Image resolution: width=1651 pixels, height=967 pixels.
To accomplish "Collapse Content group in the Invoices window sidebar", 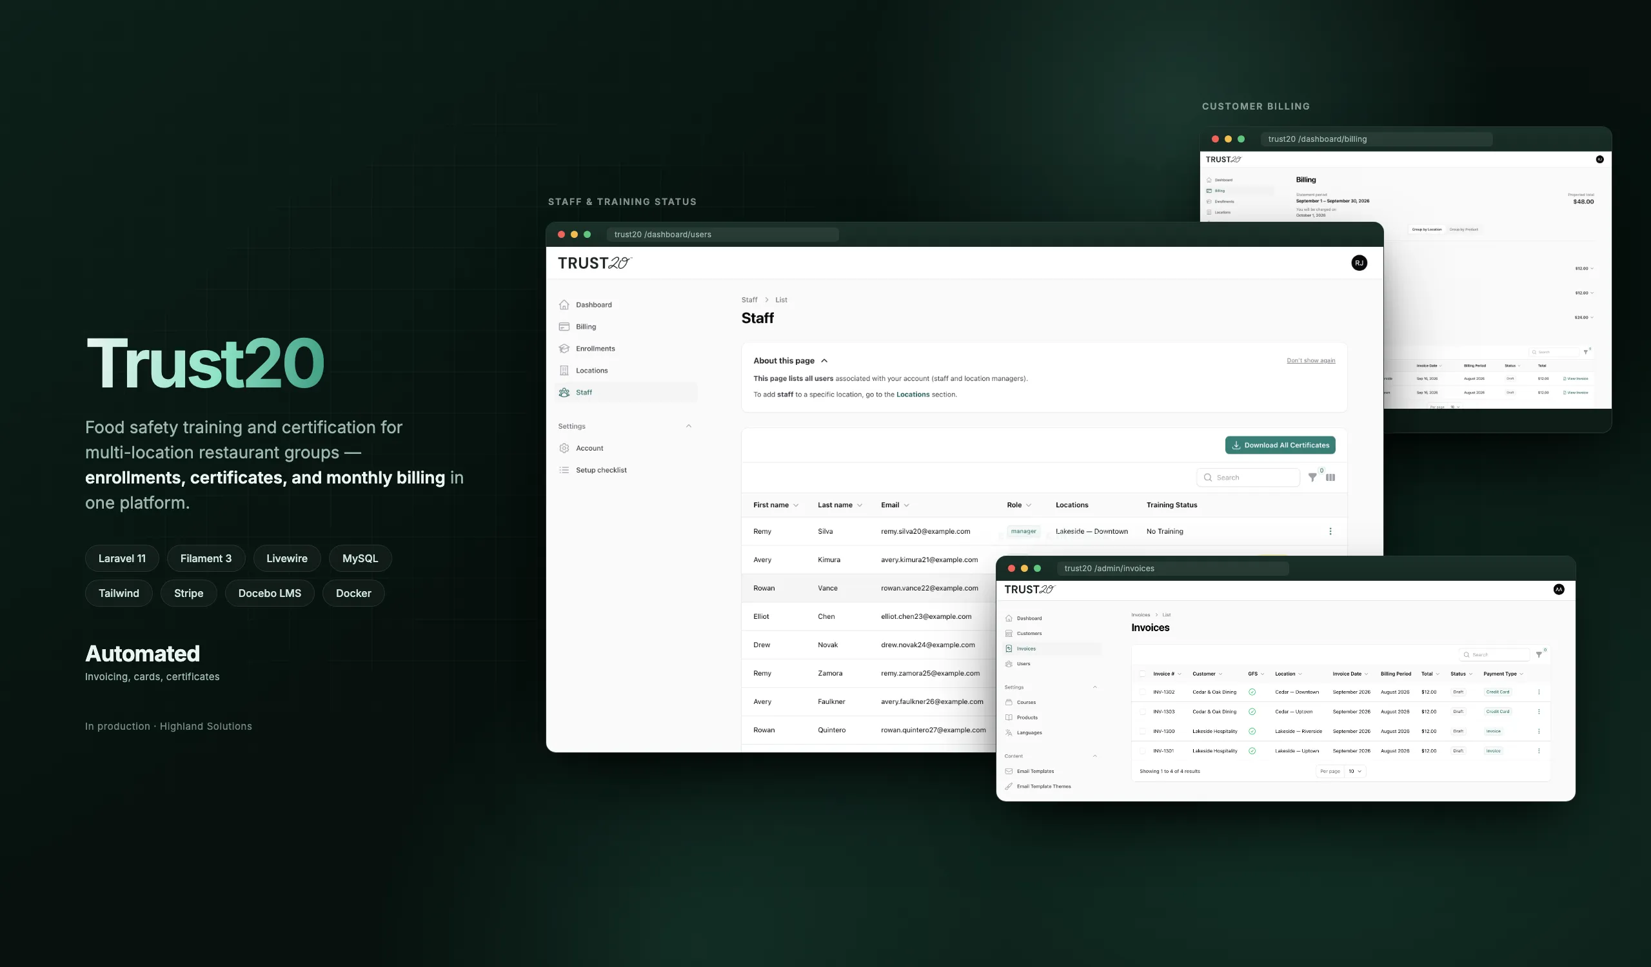I will (x=1095, y=756).
